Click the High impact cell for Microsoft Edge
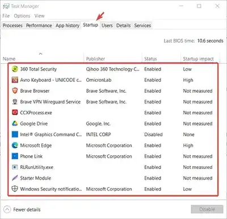Viewport: 227px width, 219px height. pyautogui.click(x=188, y=146)
